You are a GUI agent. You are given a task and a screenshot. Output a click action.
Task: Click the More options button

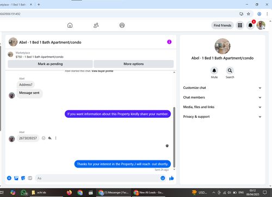(x=134, y=64)
